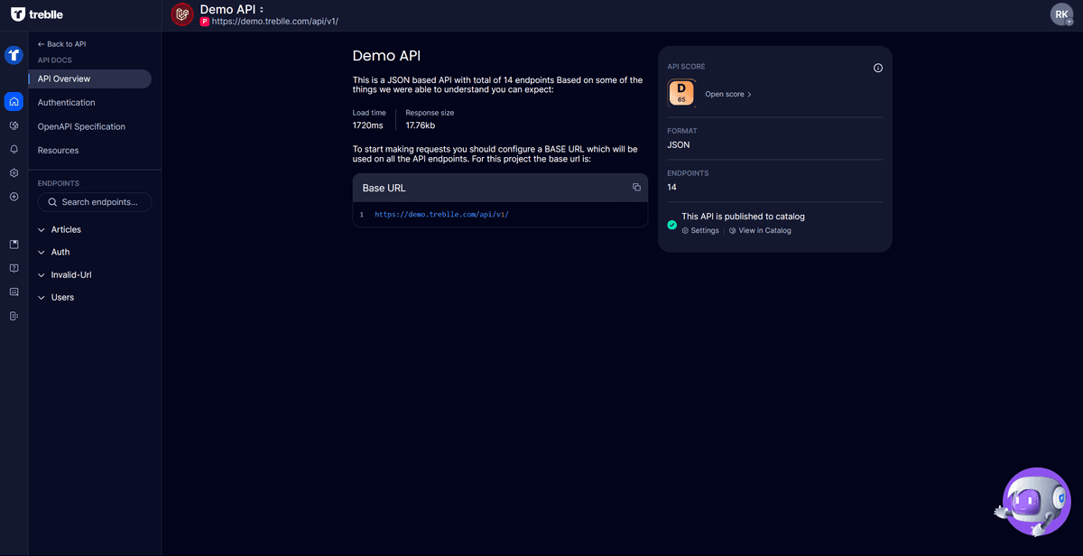The height and width of the screenshot is (556, 1083).
Task: Click the help icon near sidebar bottom
Action: 14,267
